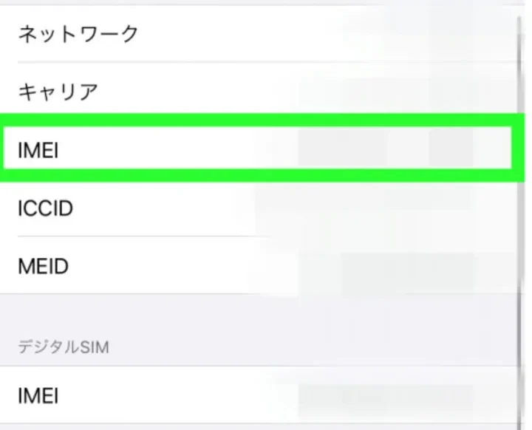
Task: Select the キャリア row label
Action: click(x=58, y=92)
